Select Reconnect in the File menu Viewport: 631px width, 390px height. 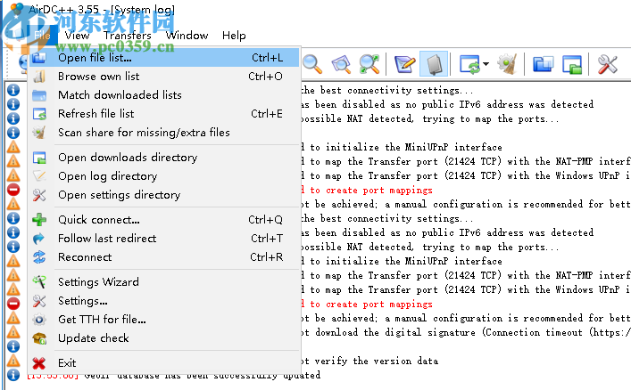point(164,257)
